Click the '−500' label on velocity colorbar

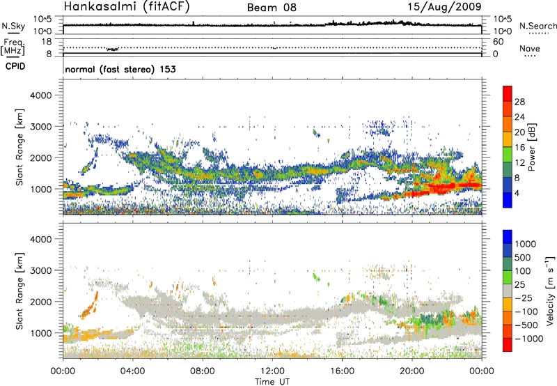point(526,325)
